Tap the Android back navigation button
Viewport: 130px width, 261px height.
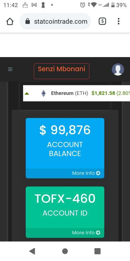[x=32, y=251]
